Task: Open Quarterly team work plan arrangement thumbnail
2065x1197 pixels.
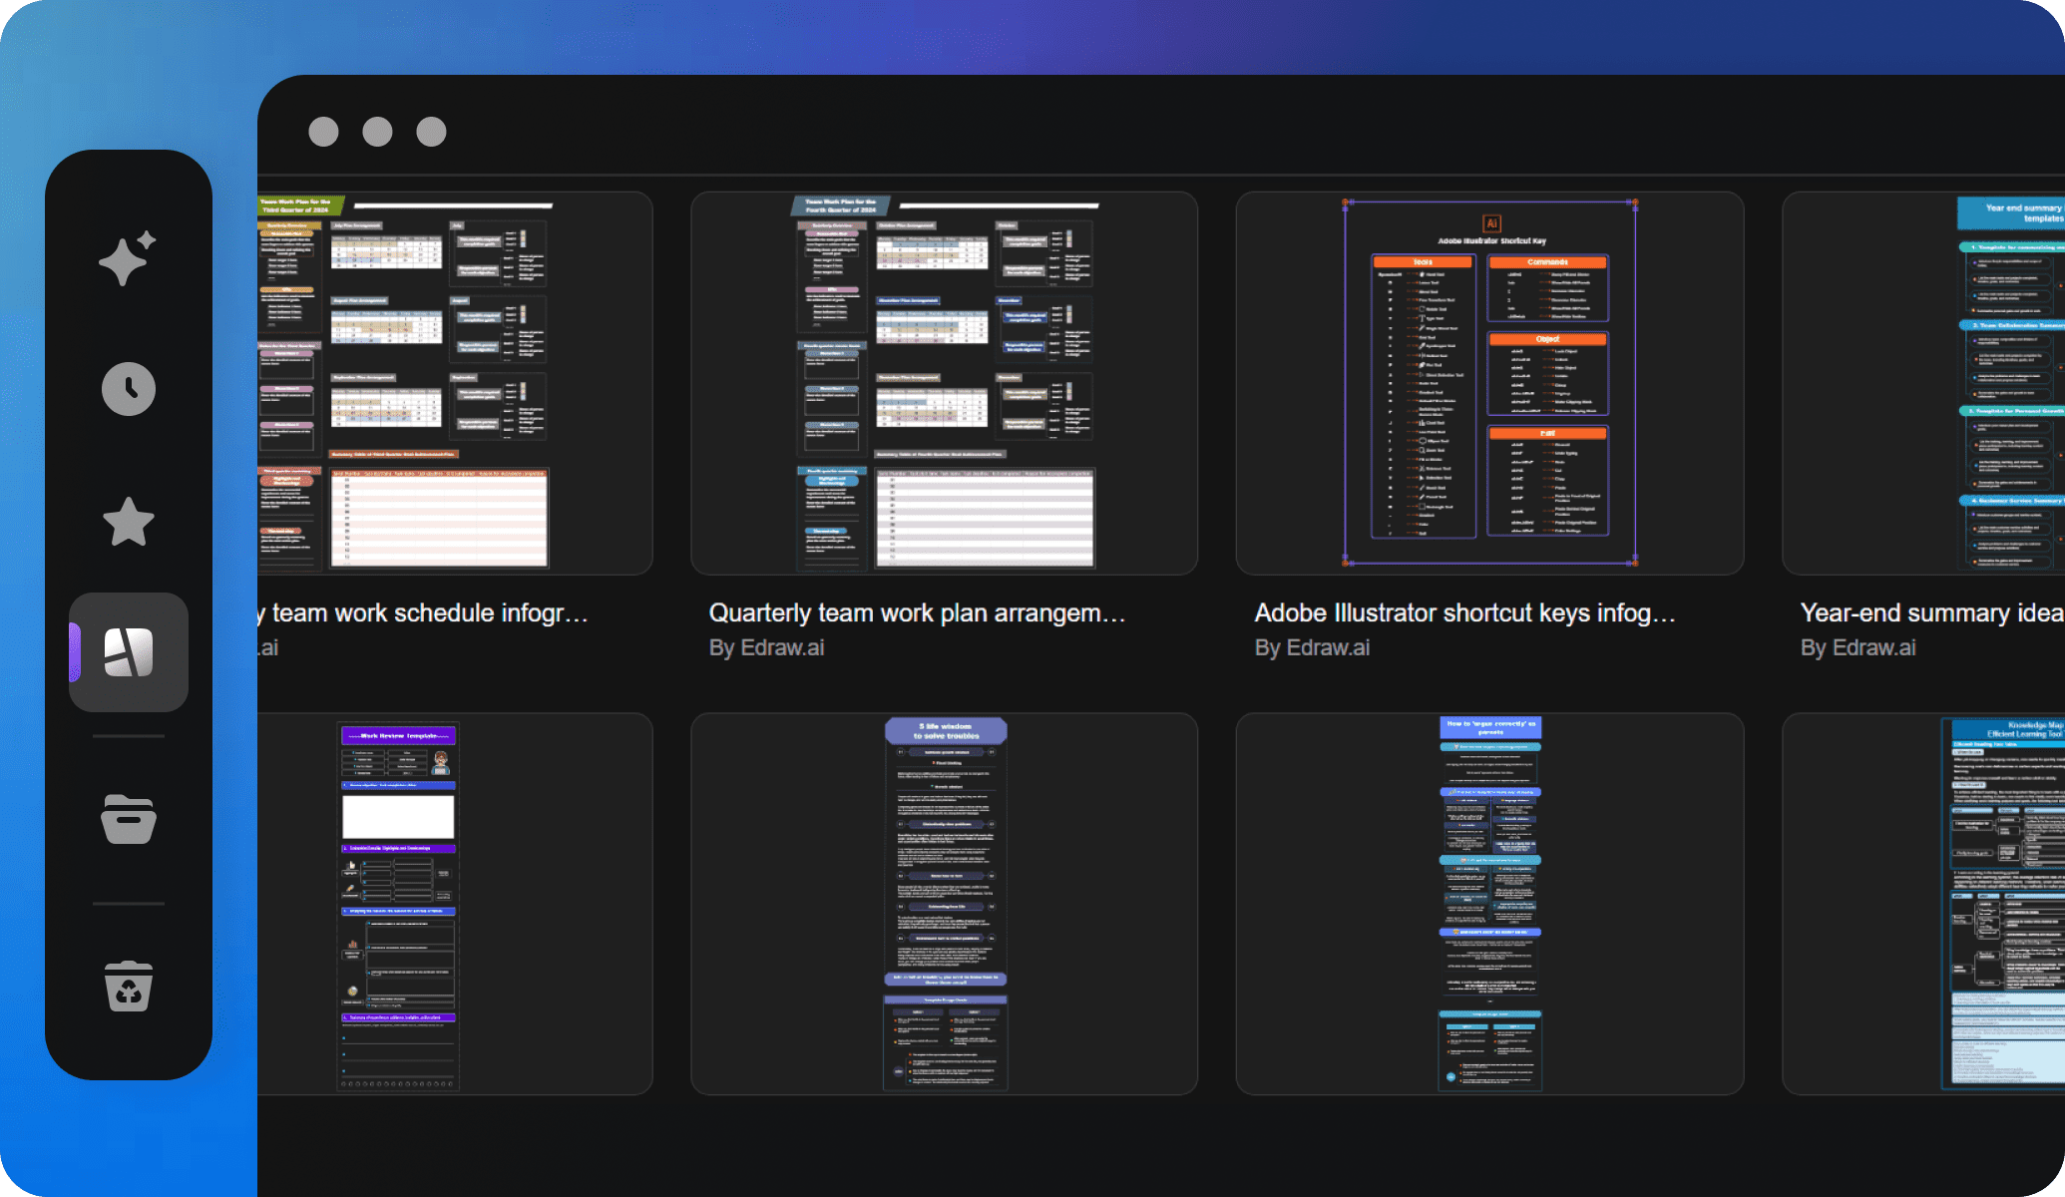Action: [x=944, y=383]
